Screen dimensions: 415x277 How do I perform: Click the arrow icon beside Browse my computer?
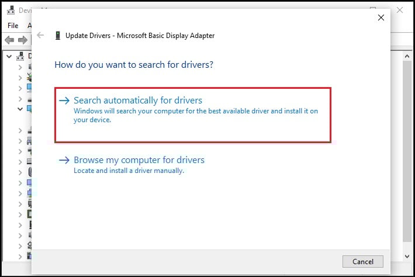click(x=64, y=160)
